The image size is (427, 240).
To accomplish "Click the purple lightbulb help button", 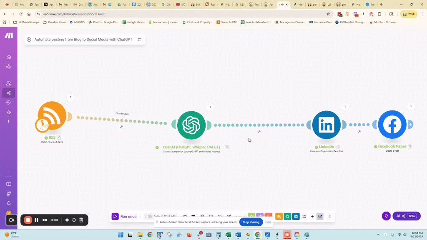I will click(386, 216).
